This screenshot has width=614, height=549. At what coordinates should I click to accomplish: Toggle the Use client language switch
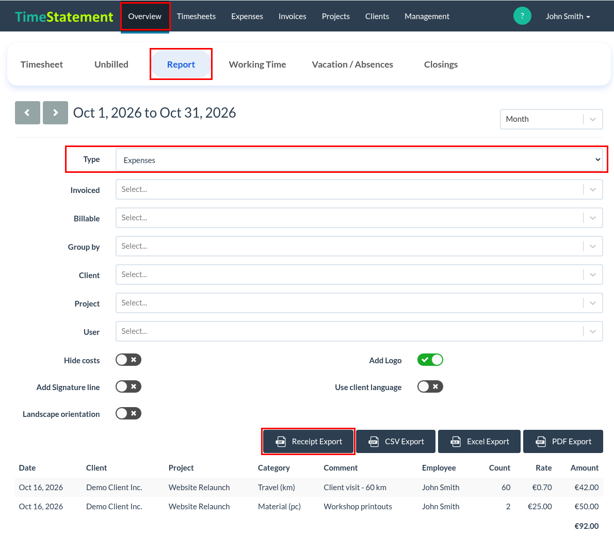tap(430, 387)
